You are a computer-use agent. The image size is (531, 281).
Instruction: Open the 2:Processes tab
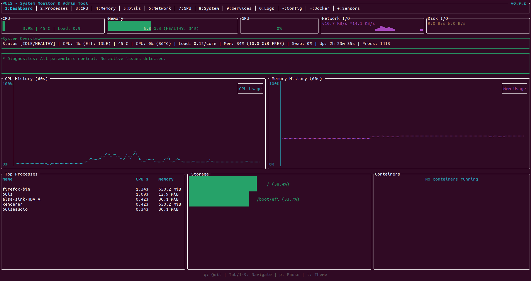[54, 8]
